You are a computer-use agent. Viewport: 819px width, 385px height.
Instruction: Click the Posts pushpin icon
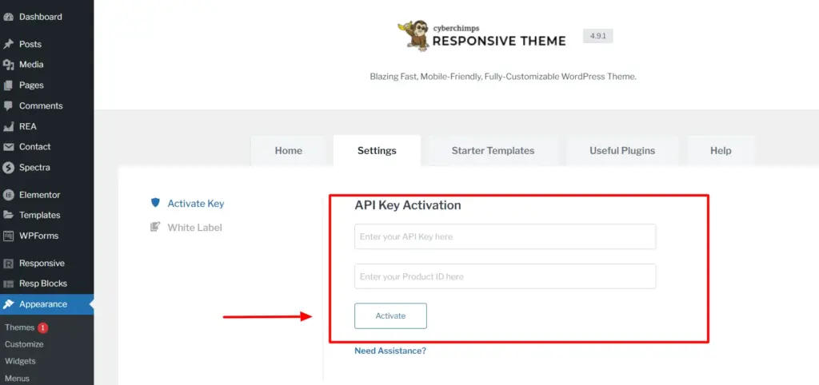(8, 45)
